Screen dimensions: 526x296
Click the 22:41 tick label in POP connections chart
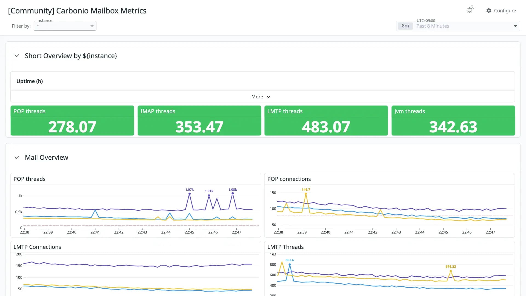point(349,232)
